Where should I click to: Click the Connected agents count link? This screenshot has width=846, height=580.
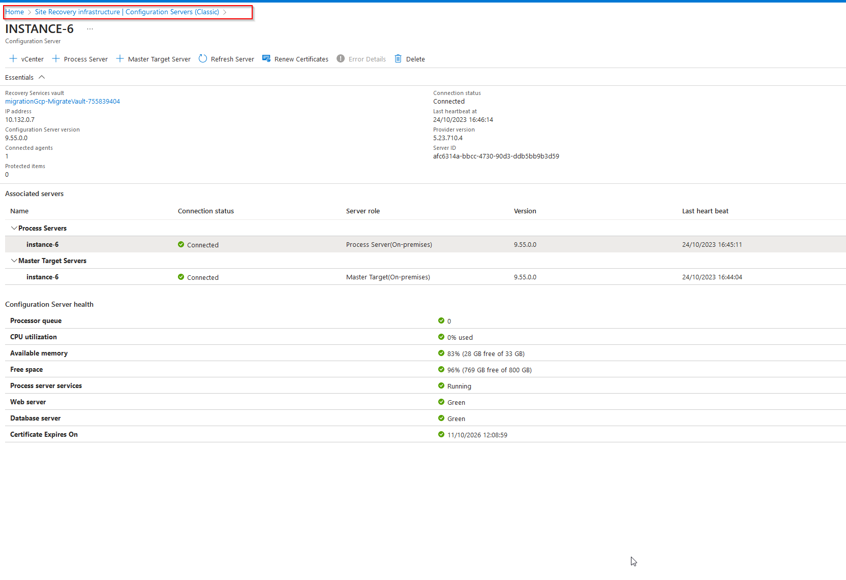pos(7,156)
